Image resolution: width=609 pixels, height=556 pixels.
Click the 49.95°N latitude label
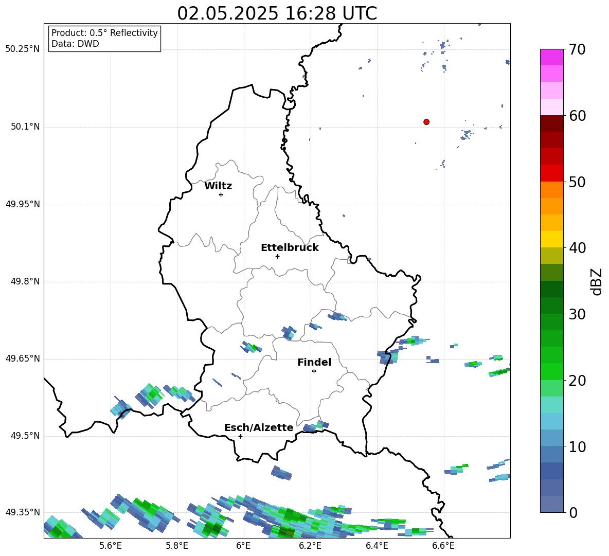click(x=23, y=204)
